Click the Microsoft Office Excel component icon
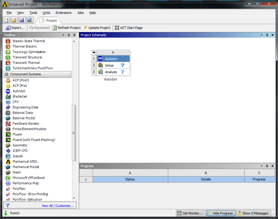 coord(8,178)
